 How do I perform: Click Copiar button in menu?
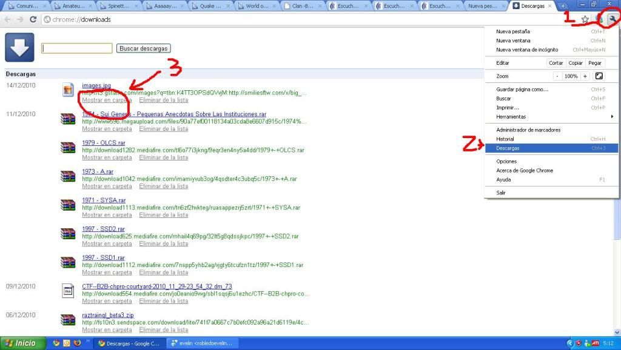point(575,63)
